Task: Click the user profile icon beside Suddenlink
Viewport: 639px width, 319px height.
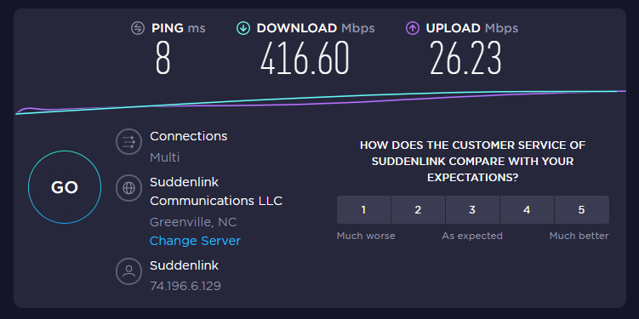Action: pos(128,271)
